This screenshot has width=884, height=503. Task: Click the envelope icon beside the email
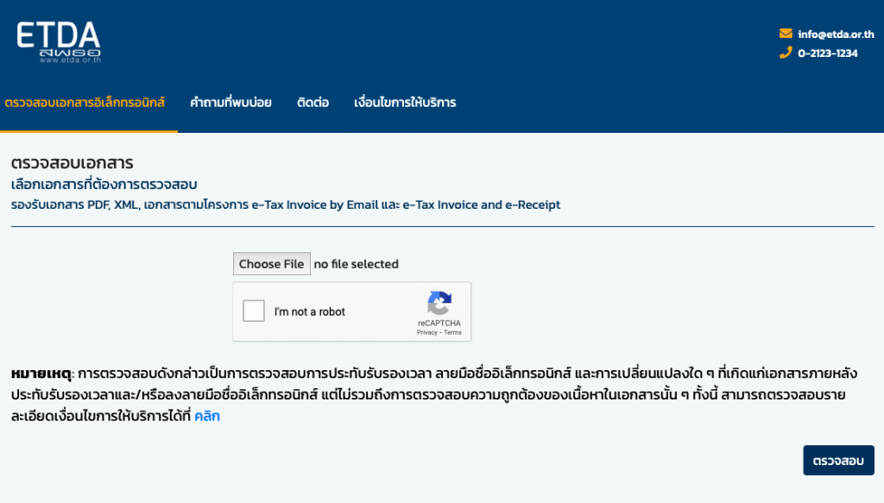786,34
